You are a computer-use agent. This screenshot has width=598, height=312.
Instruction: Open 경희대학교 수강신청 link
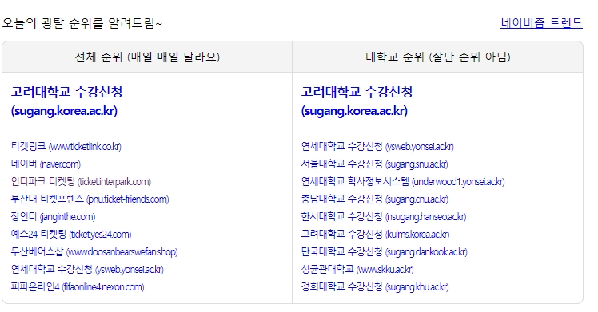[375, 286]
